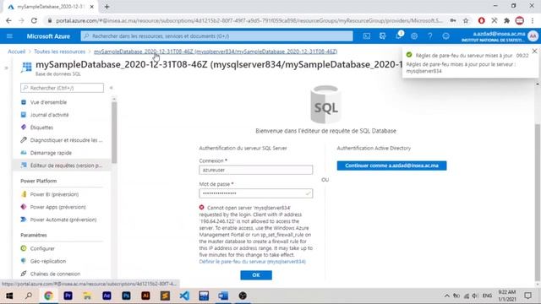This screenshot has height=304, width=541.
Task: Open Diagnostiquer et résoudre les problèmes
Action: (x=66, y=140)
